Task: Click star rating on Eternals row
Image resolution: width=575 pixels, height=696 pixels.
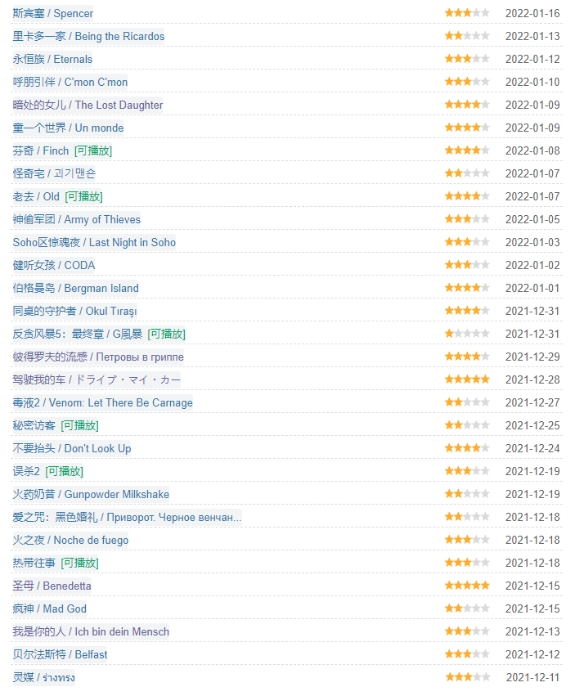Action: (467, 59)
